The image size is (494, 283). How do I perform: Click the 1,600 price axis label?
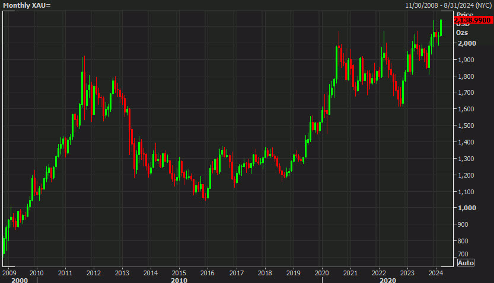pos(466,109)
